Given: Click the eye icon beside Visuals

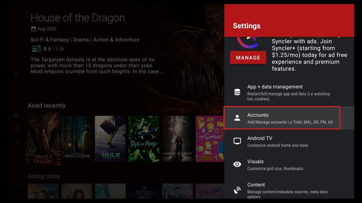Looking at the screenshot, I should pos(237,164).
